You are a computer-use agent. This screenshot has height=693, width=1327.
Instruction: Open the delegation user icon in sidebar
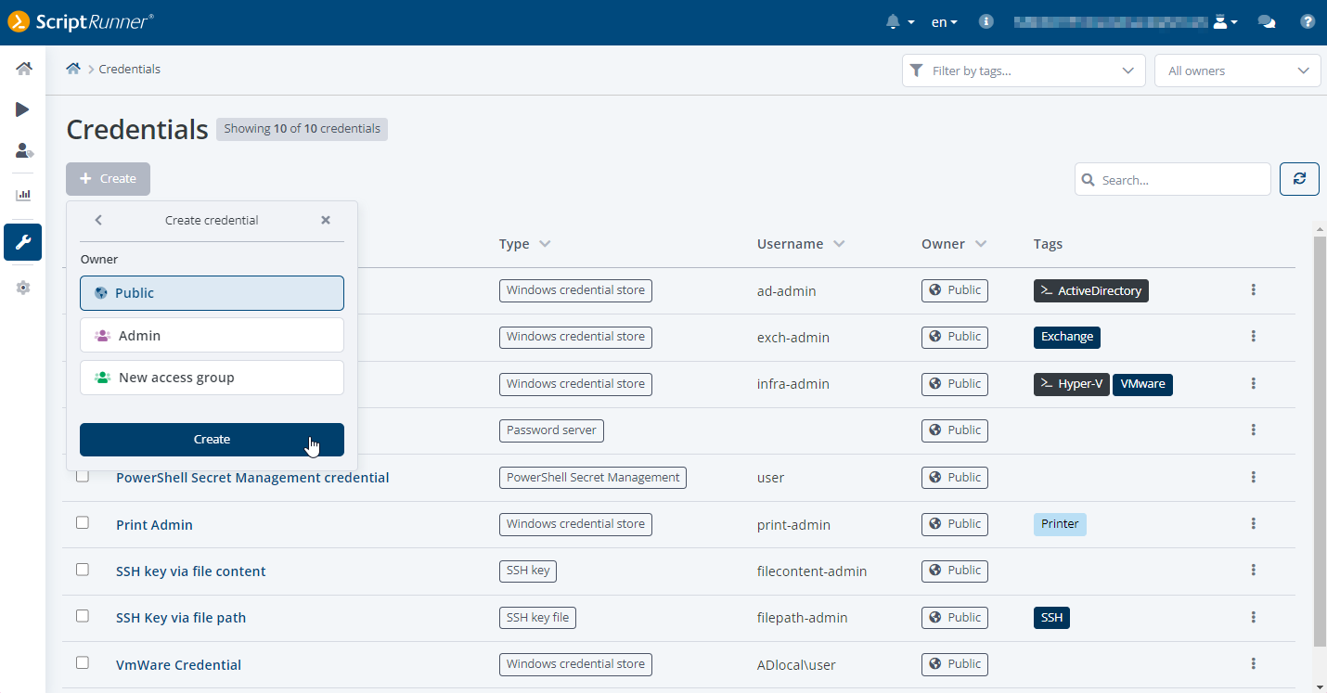24,150
